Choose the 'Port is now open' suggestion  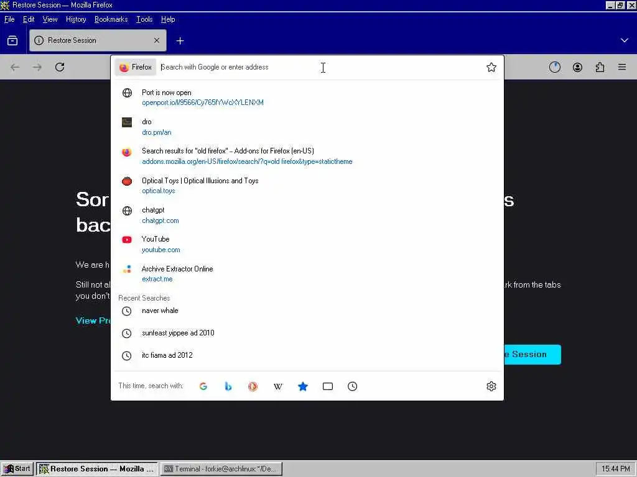pos(307,98)
